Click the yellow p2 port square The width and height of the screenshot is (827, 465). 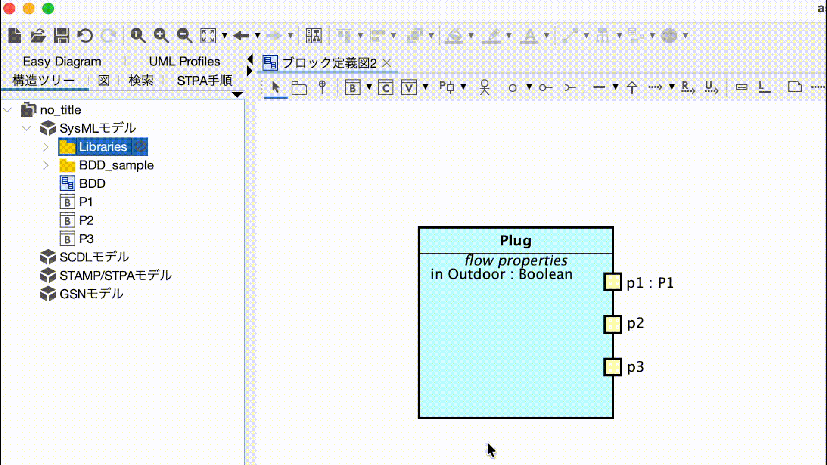[612, 324]
